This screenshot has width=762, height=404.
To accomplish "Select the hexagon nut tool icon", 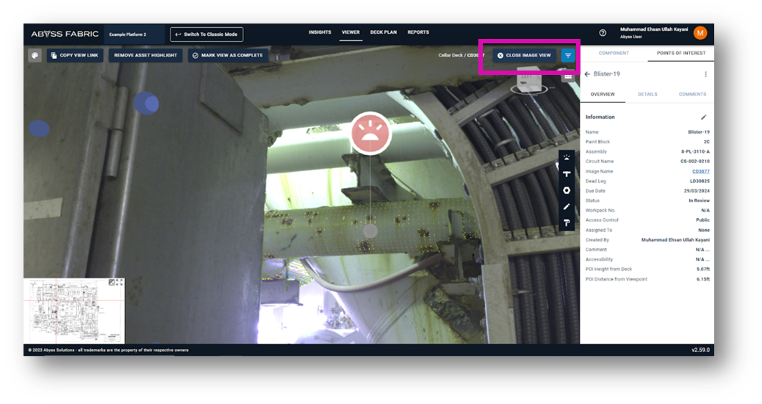I will (567, 190).
